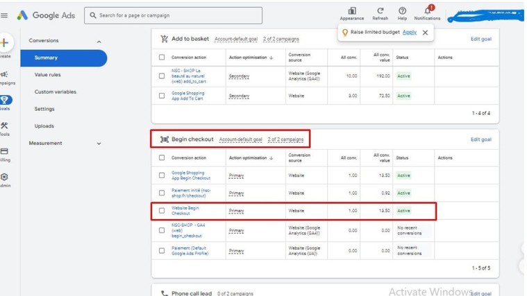The height and width of the screenshot is (296, 527).
Task: Open Secondary dropdown for Google Shopping App Add To Cart
Action: point(239,96)
